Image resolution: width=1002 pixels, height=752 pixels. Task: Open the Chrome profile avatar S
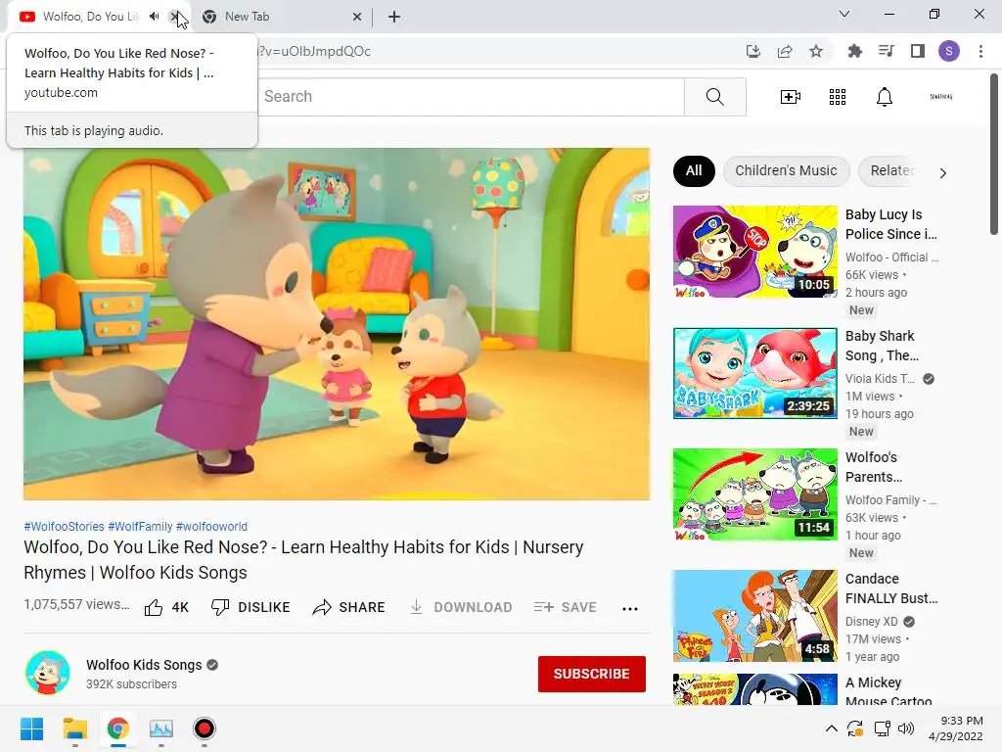tap(949, 51)
